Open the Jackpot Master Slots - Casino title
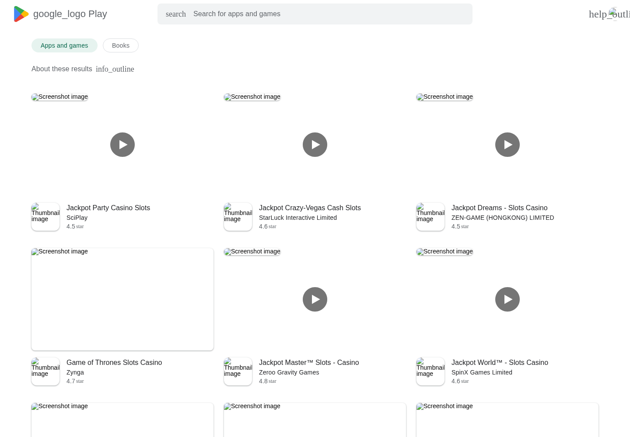This screenshot has width=630, height=437. pyautogui.click(x=309, y=363)
